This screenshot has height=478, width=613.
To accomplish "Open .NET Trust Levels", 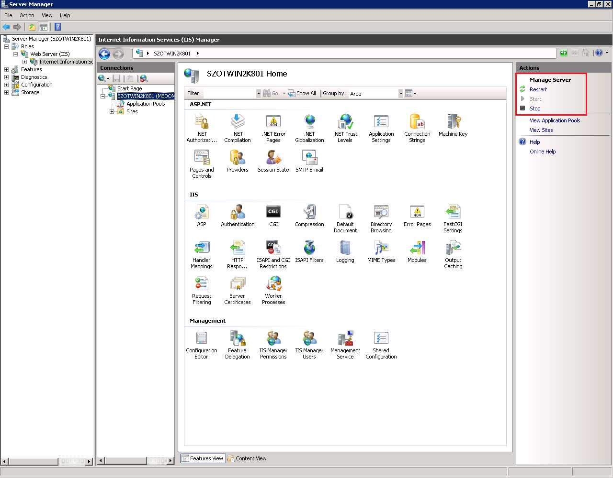I will point(345,128).
